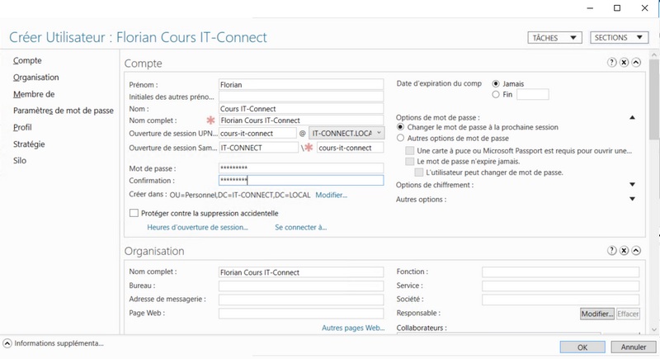Select Fin expiration date radio button
Image resolution: width=660 pixels, height=359 pixels.
496,95
